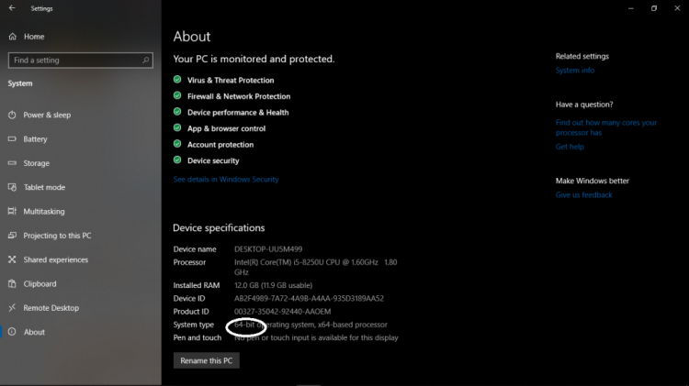
Task: Click App & browser control green checkmark
Action: point(177,127)
